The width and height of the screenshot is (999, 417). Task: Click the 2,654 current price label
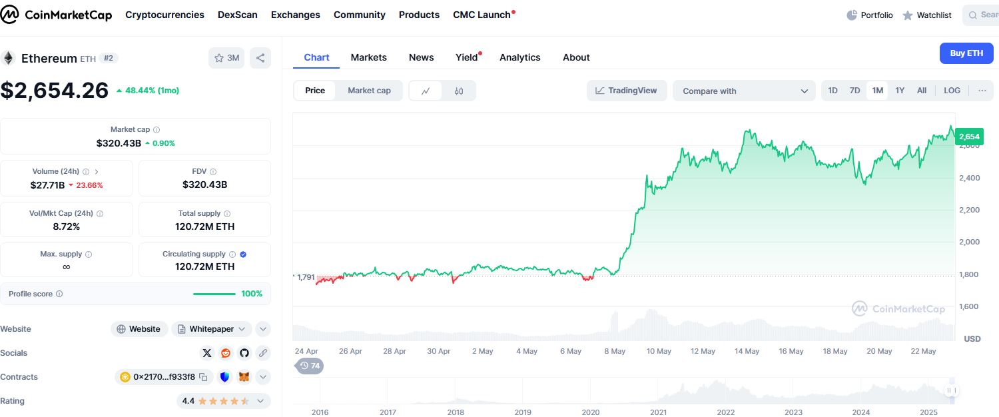[969, 137]
